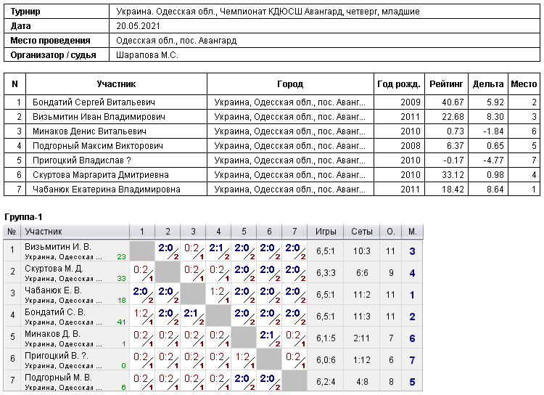
Task: Click the Место column header
Action: [524, 84]
